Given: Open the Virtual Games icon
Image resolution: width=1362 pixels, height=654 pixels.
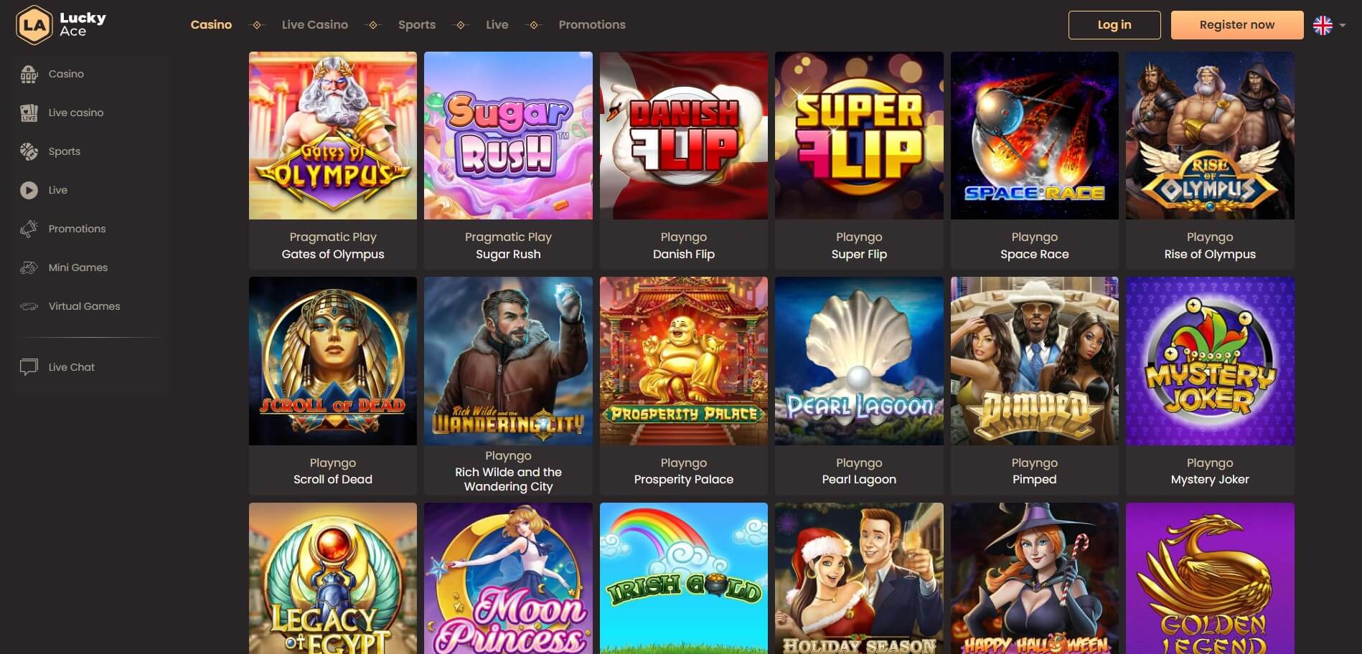Looking at the screenshot, I should pyautogui.click(x=29, y=306).
